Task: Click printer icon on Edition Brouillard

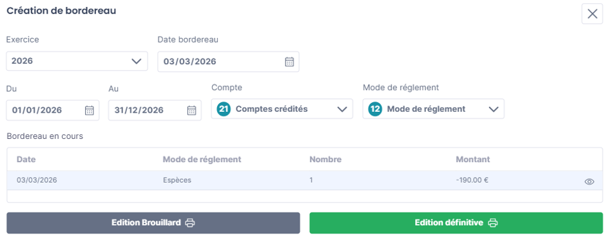Action: click(x=190, y=223)
